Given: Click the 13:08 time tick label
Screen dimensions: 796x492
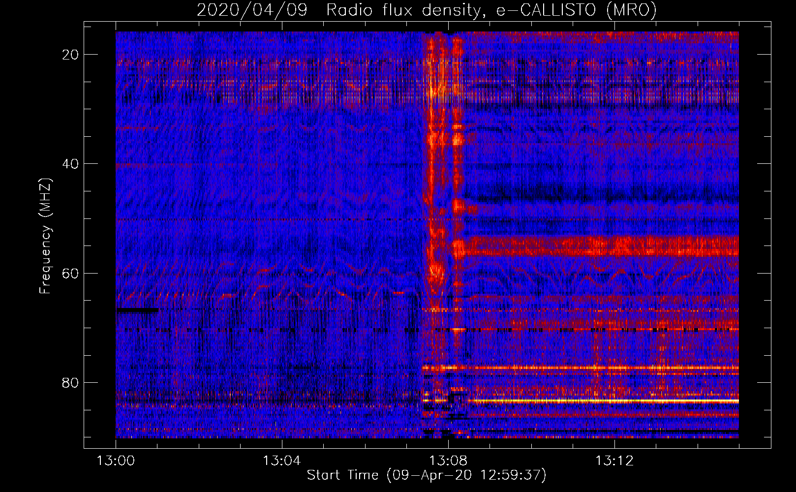Looking at the screenshot, I should 448,461.
